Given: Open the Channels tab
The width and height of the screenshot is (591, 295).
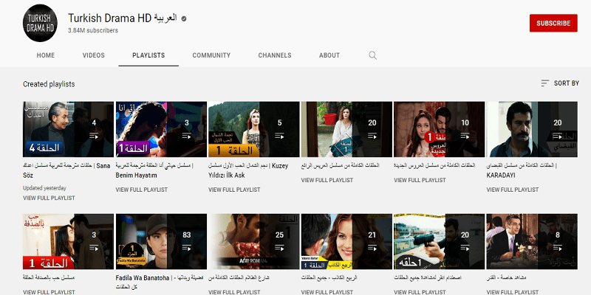Looking at the screenshot, I should click(275, 55).
